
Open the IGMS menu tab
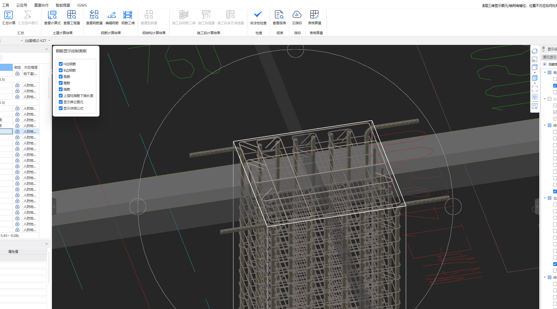82,5
